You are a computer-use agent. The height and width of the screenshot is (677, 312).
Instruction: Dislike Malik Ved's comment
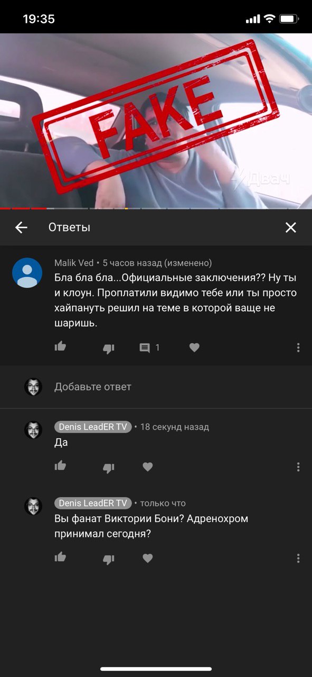click(x=108, y=348)
